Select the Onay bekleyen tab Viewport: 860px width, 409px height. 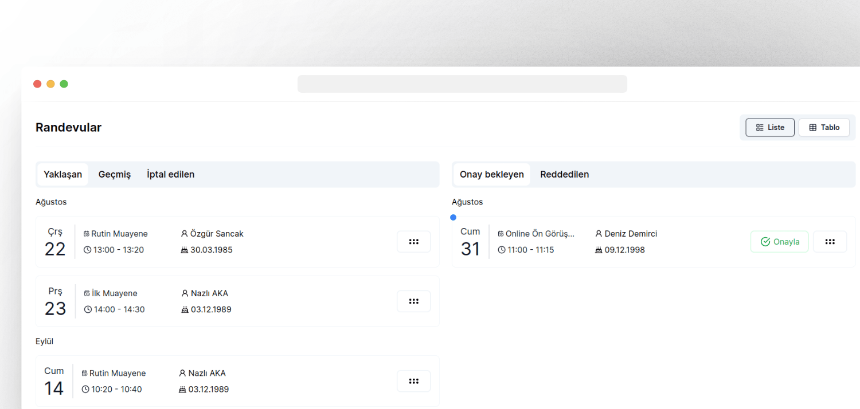click(x=491, y=175)
